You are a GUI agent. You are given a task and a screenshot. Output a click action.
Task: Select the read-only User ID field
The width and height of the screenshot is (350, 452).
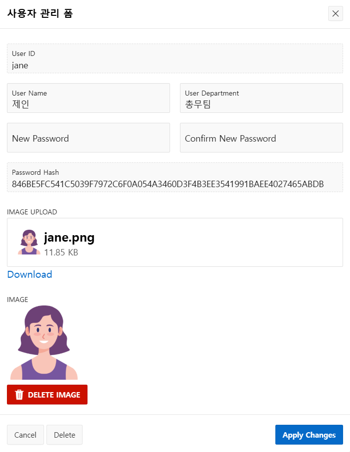pyautogui.click(x=175, y=58)
